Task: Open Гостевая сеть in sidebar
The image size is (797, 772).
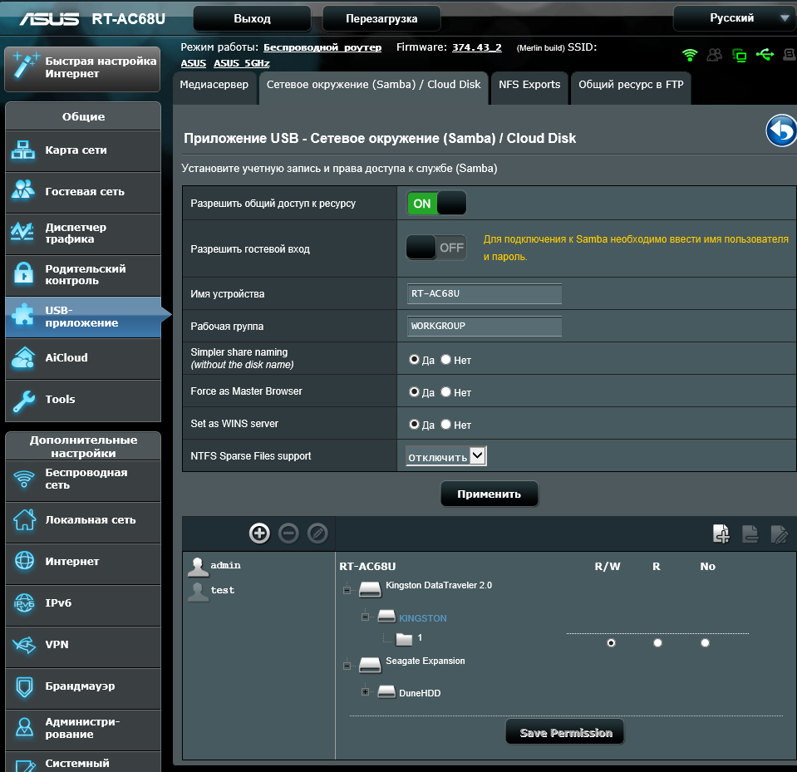Action: [83, 192]
